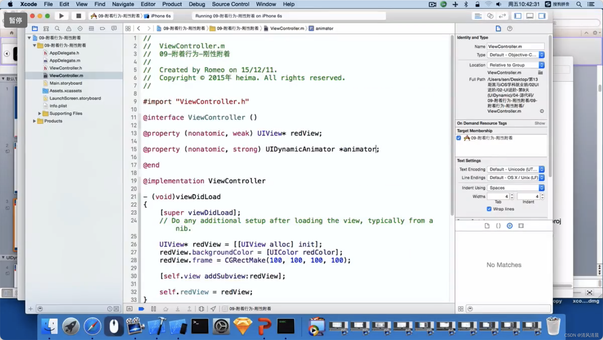Viewport: 603px width, 340px height.
Task: Expand the Supporting Files folder
Action: click(x=39, y=113)
